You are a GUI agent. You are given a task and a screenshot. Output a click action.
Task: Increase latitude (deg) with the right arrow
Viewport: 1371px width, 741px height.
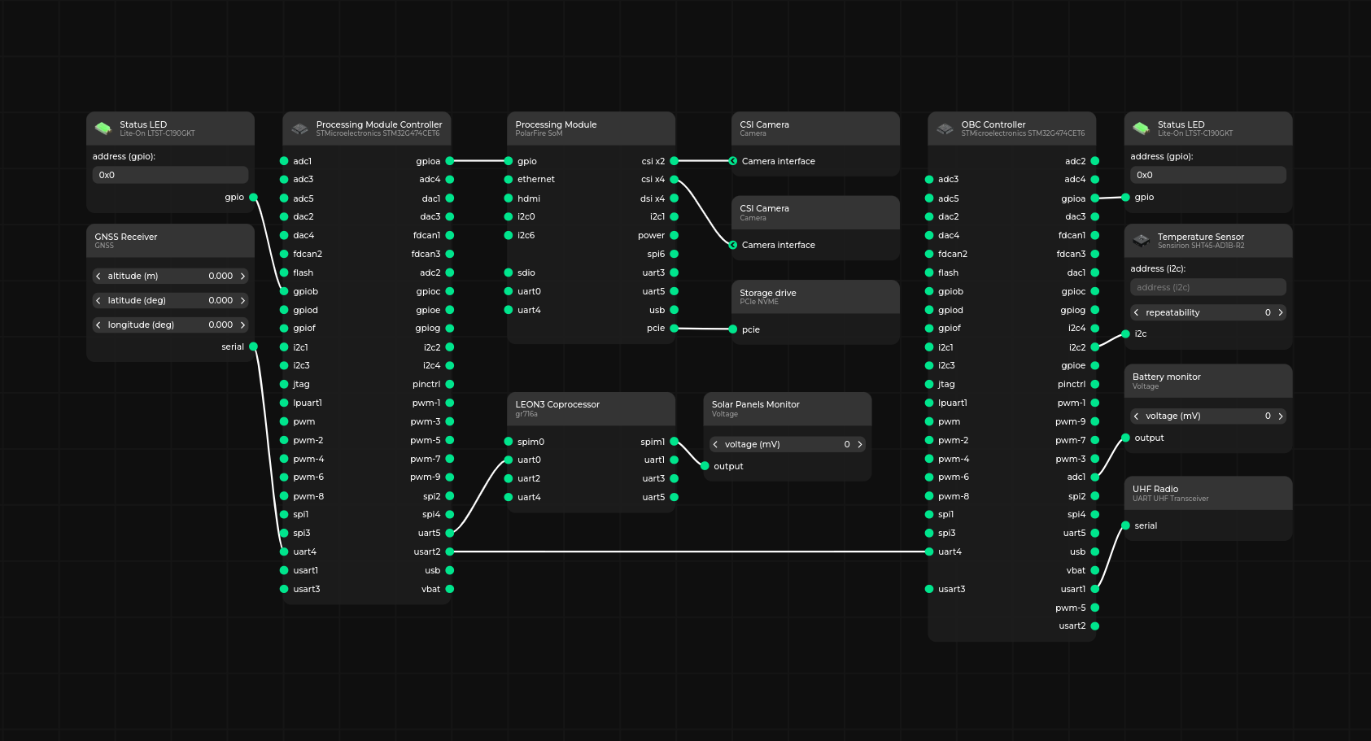(x=242, y=300)
